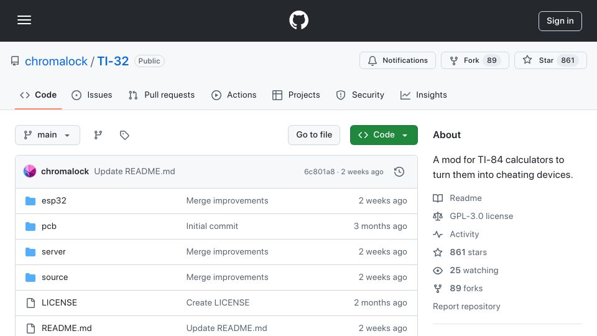Fork the repository with Fork button
Viewport: 597px width, 336px height.
point(474,60)
